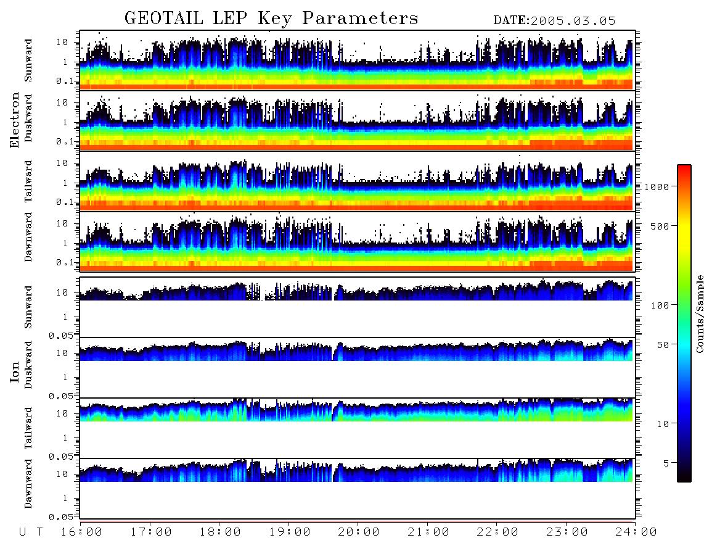Click the 23:00 time tick label

(x=567, y=533)
